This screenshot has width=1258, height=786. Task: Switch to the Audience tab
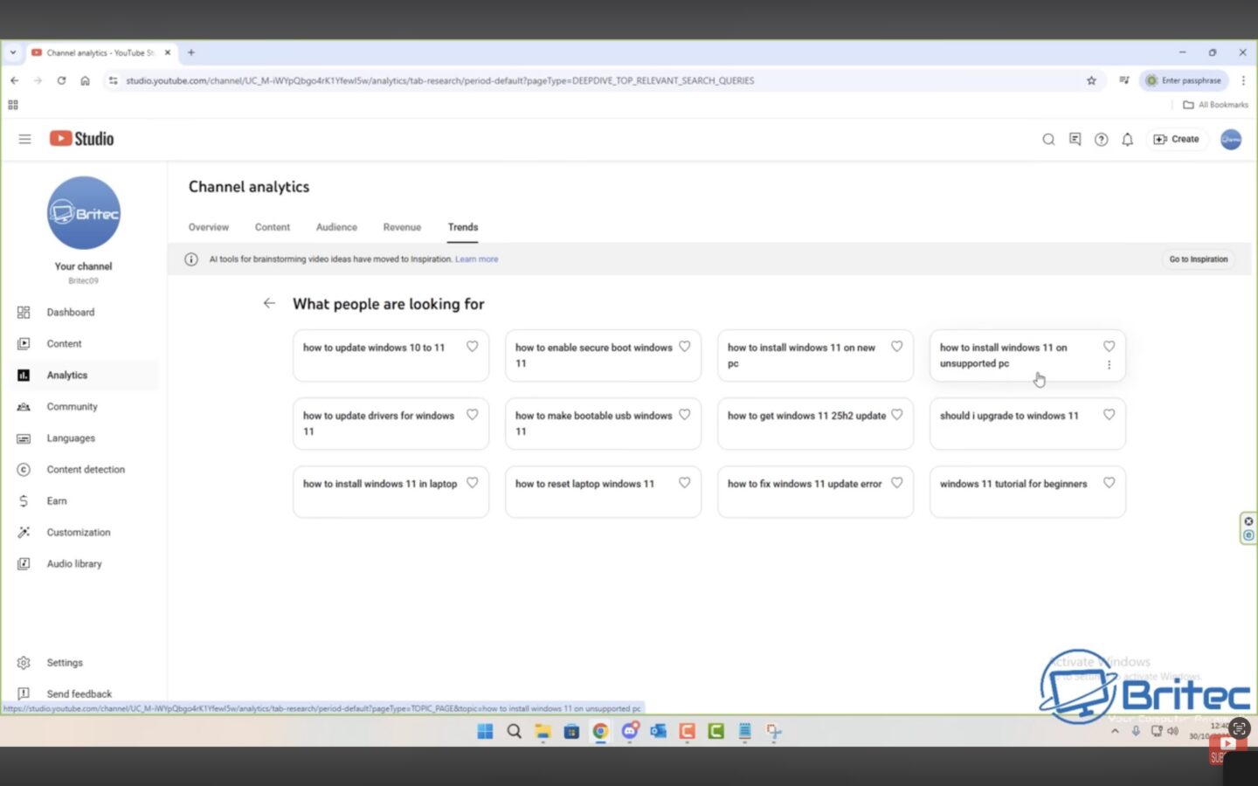click(336, 227)
